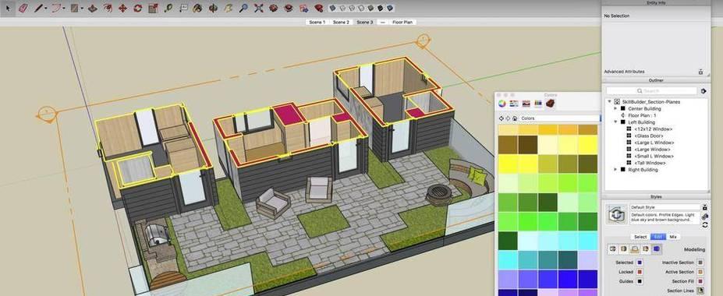
Task: Switch to Monochrome face style
Action: [x=390, y=8]
